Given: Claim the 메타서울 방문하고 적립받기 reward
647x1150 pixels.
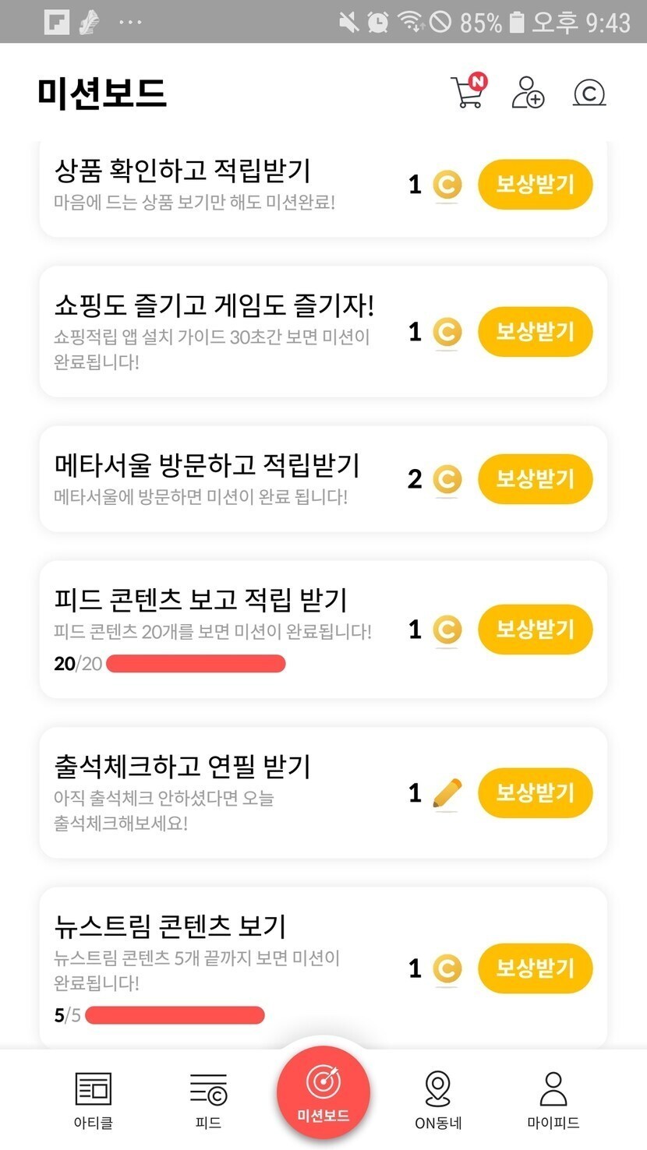Looking at the screenshot, I should pos(535,478).
